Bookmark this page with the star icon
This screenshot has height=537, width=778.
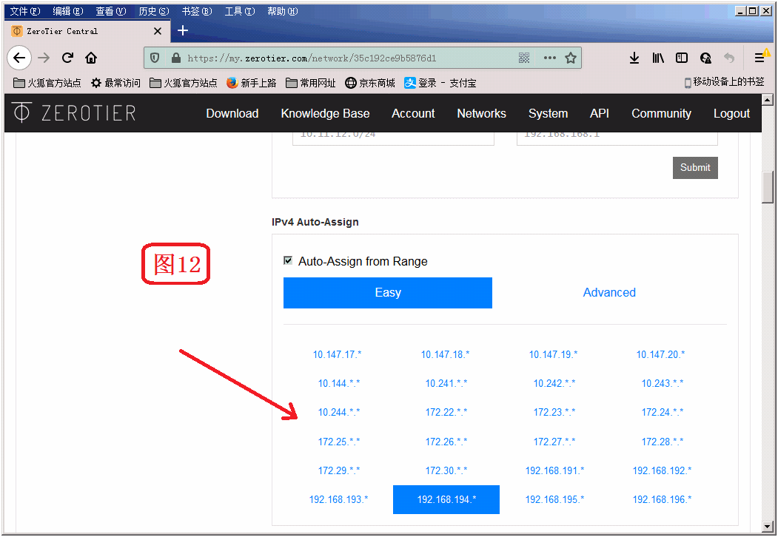571,58
